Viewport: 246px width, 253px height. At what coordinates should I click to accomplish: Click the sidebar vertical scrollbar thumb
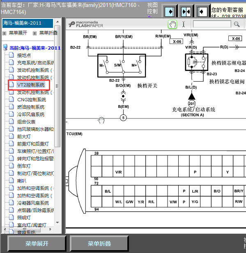[x=57, y=86]
